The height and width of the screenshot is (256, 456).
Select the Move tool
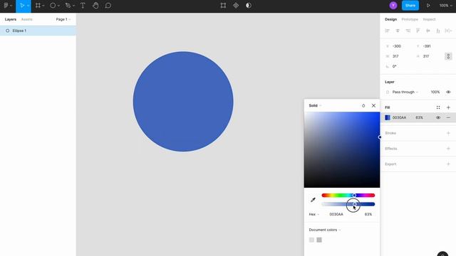pyautogui.click(x=22, y=6)
